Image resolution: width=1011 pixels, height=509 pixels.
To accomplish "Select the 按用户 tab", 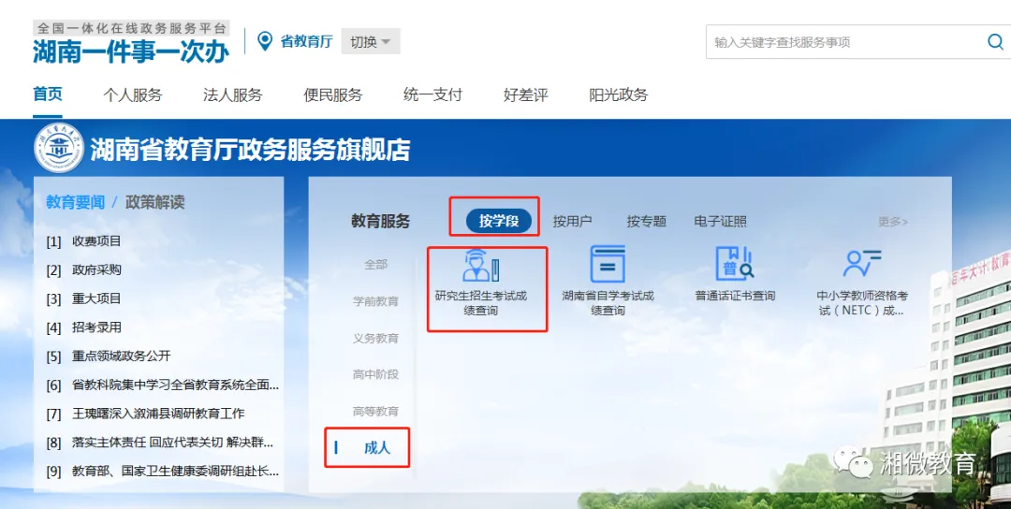I will coord(572,222).
